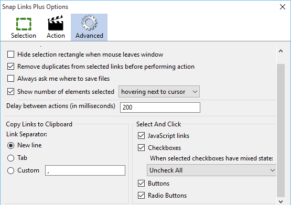Click the delay between actions field

[160, 107]
